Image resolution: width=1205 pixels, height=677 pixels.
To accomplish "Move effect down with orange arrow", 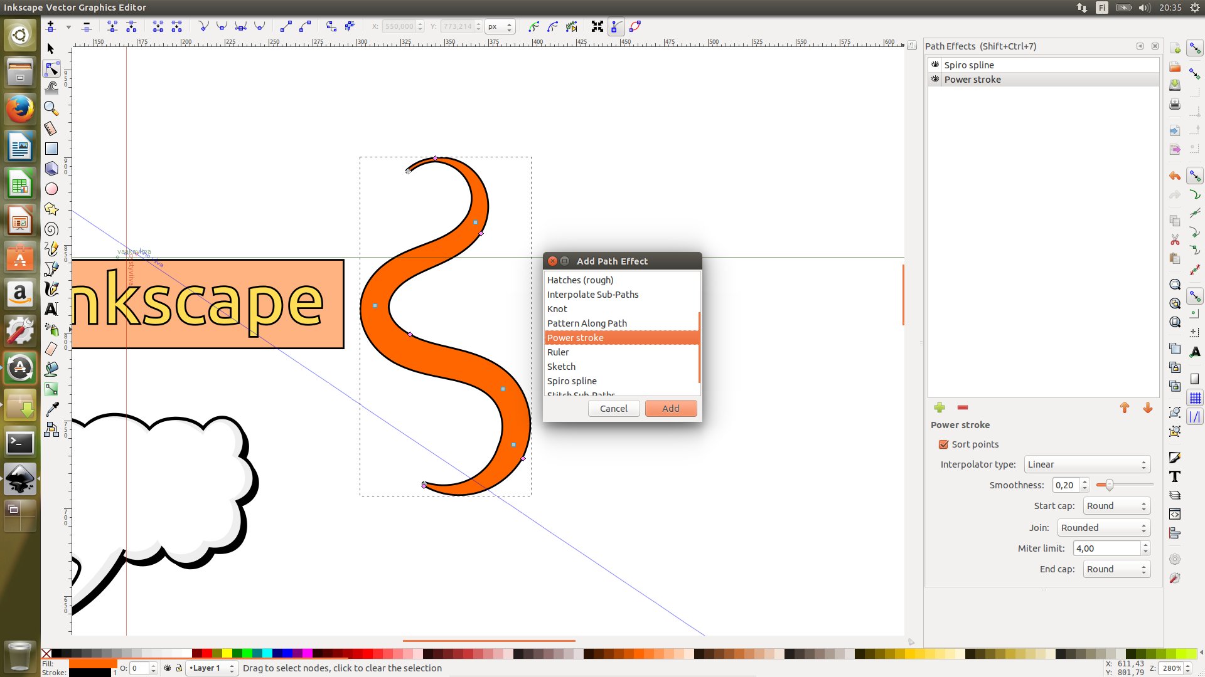I will coord(1148,407).
